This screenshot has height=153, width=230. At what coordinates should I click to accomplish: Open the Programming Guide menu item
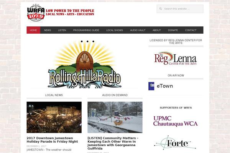[86, 30]
